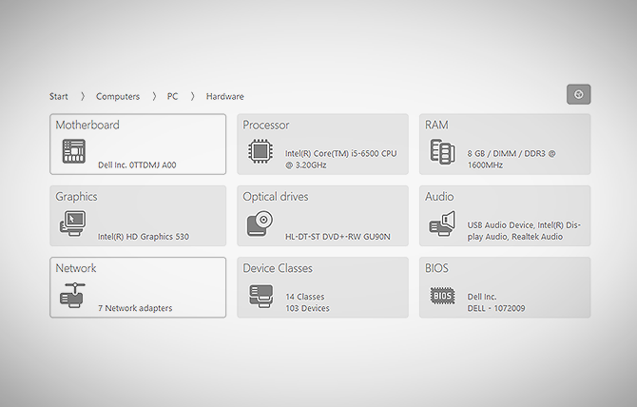
Task: Click text 'Dell Inc. 0TTDMJ A00'
Action: (137, 165)
